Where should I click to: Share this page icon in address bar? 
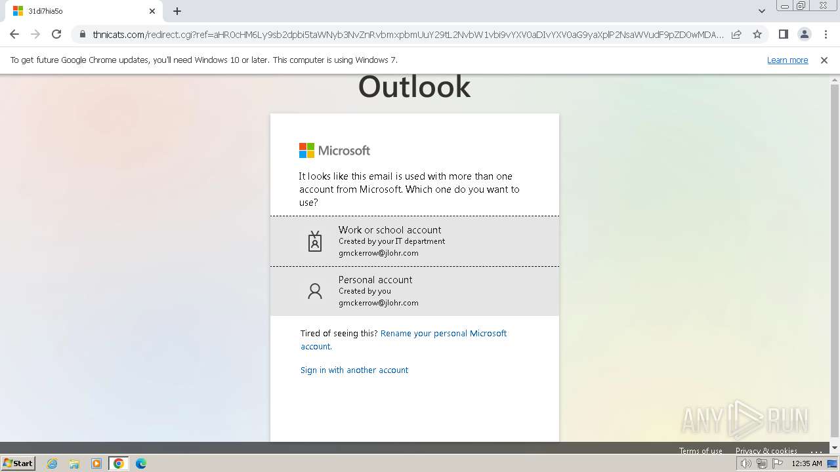736,34
